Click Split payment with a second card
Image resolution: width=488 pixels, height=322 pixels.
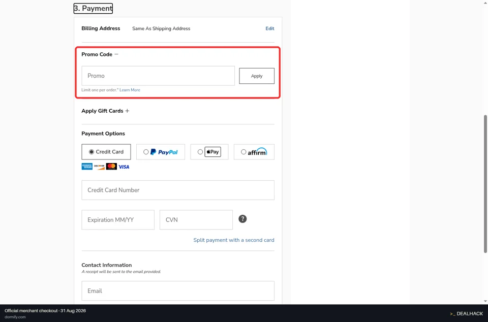[234, 240]
